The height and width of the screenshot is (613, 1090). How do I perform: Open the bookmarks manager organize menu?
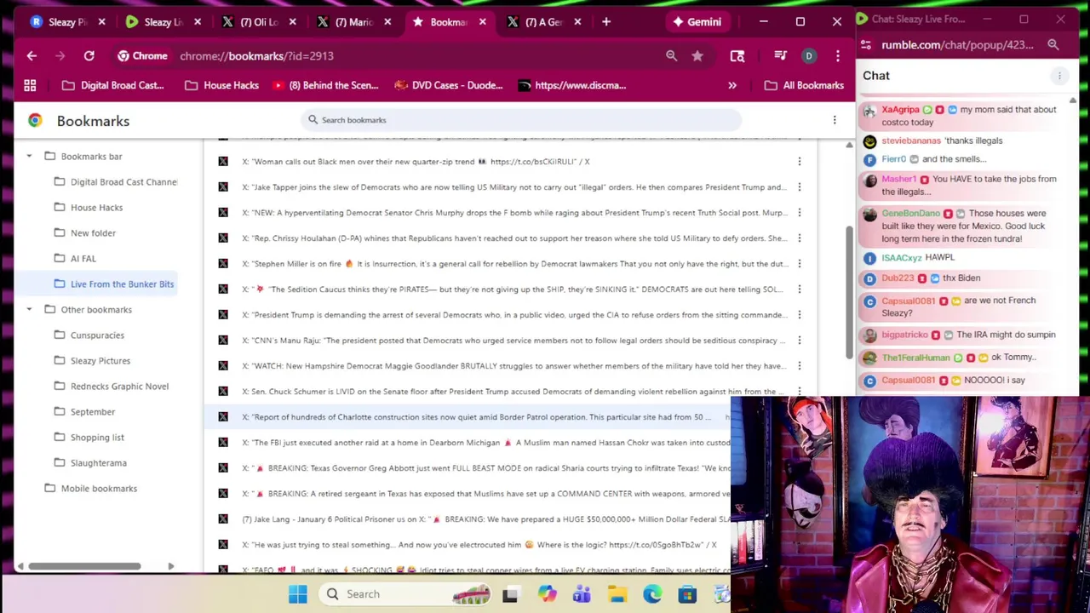tap(835, 120)
